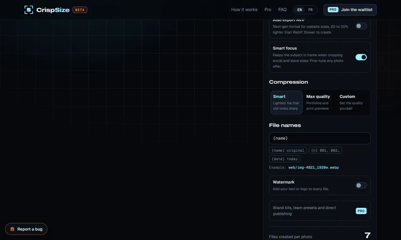This screenshot has height=240, width=401.
Task: Insert the {n} 001, 002 token
Action: click(325, 150)
